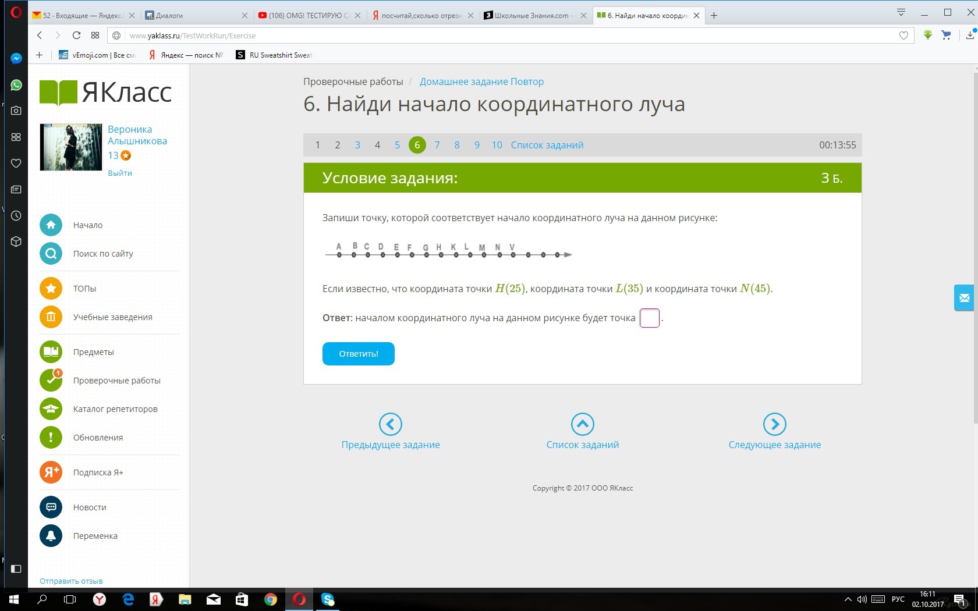This screenshot has width=978, height=611.
Task: Click the Новости chat bubble icon
Action: [51, 507]
